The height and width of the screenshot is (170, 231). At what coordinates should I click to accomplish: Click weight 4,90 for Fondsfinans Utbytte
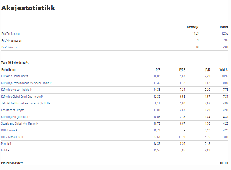point(225,110)
